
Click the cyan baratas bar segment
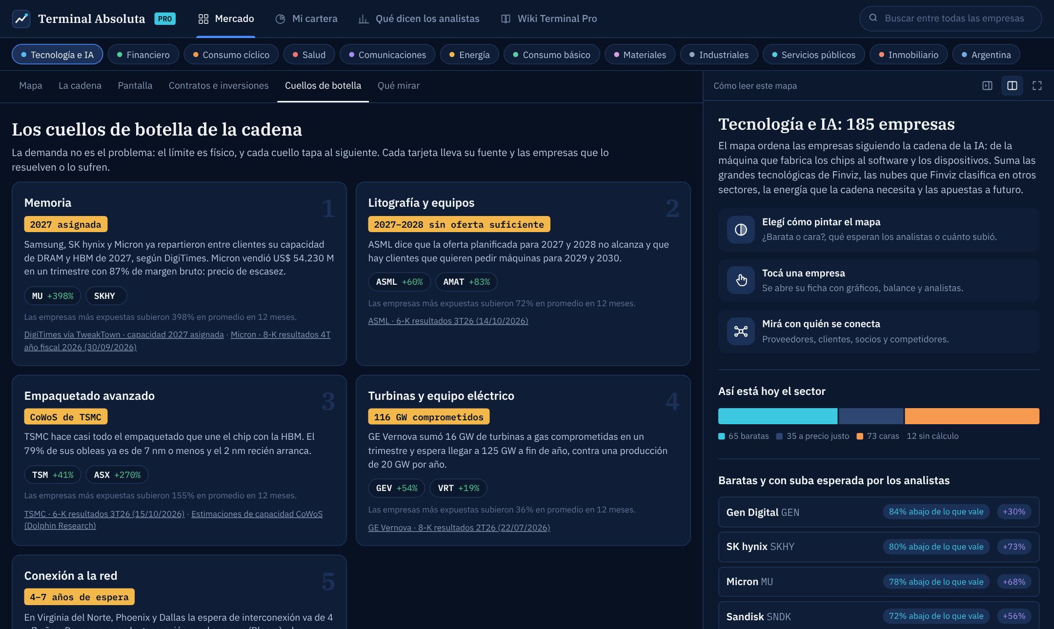(x=778, y=416)
